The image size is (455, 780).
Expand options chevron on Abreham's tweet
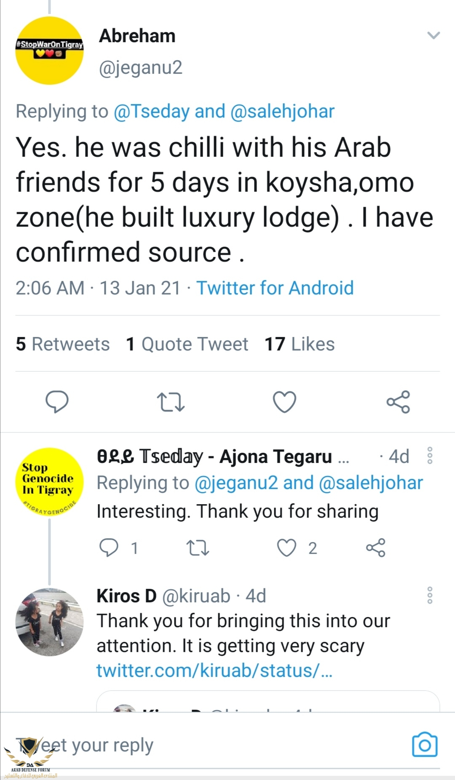[434, 35]
